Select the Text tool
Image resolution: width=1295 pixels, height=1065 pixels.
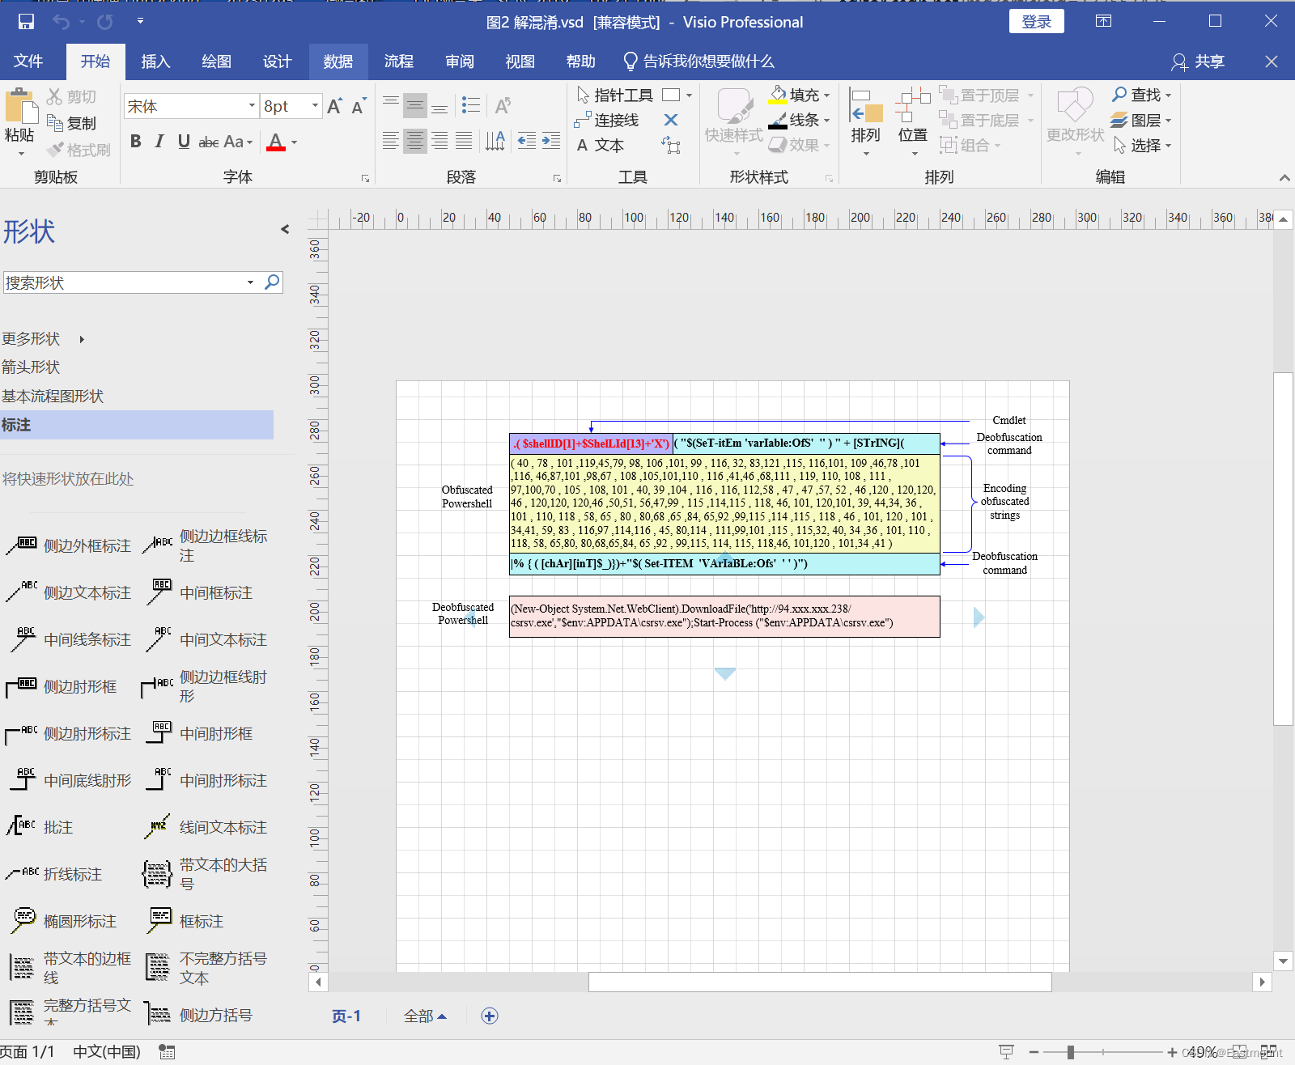(600, 146)
